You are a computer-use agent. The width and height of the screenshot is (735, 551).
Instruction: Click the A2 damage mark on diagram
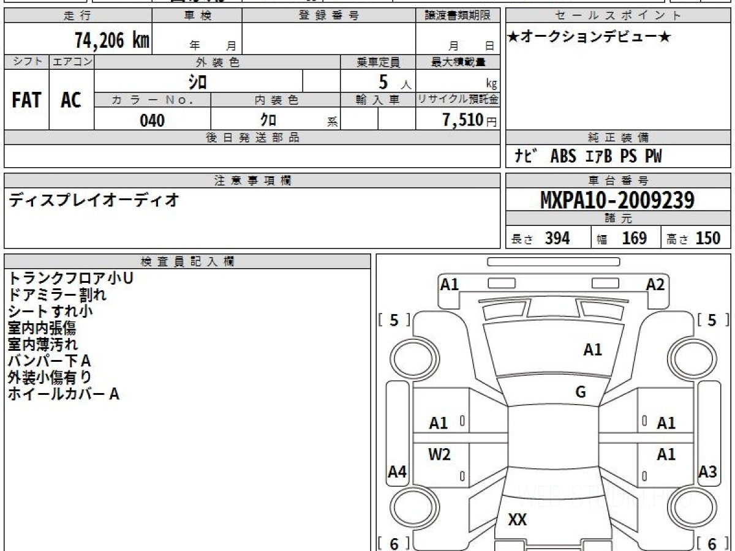click(655, 284)
